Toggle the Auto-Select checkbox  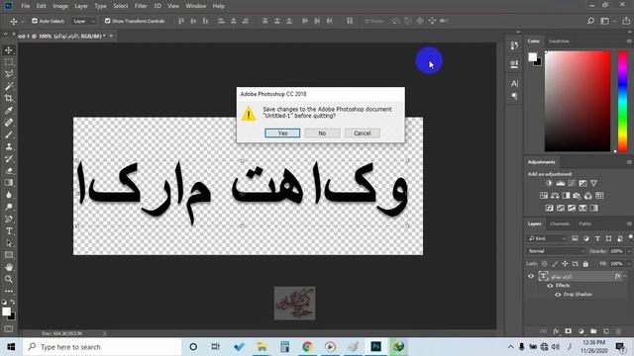[x=35, y=21]
